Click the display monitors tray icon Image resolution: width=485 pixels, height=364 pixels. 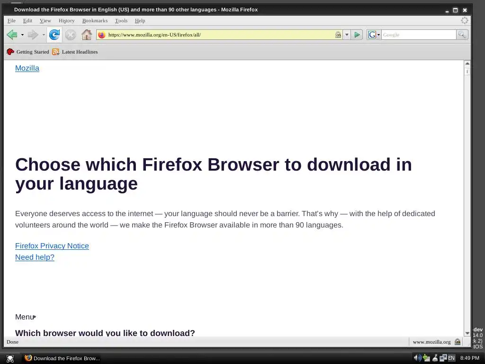(x=443, y=358)
